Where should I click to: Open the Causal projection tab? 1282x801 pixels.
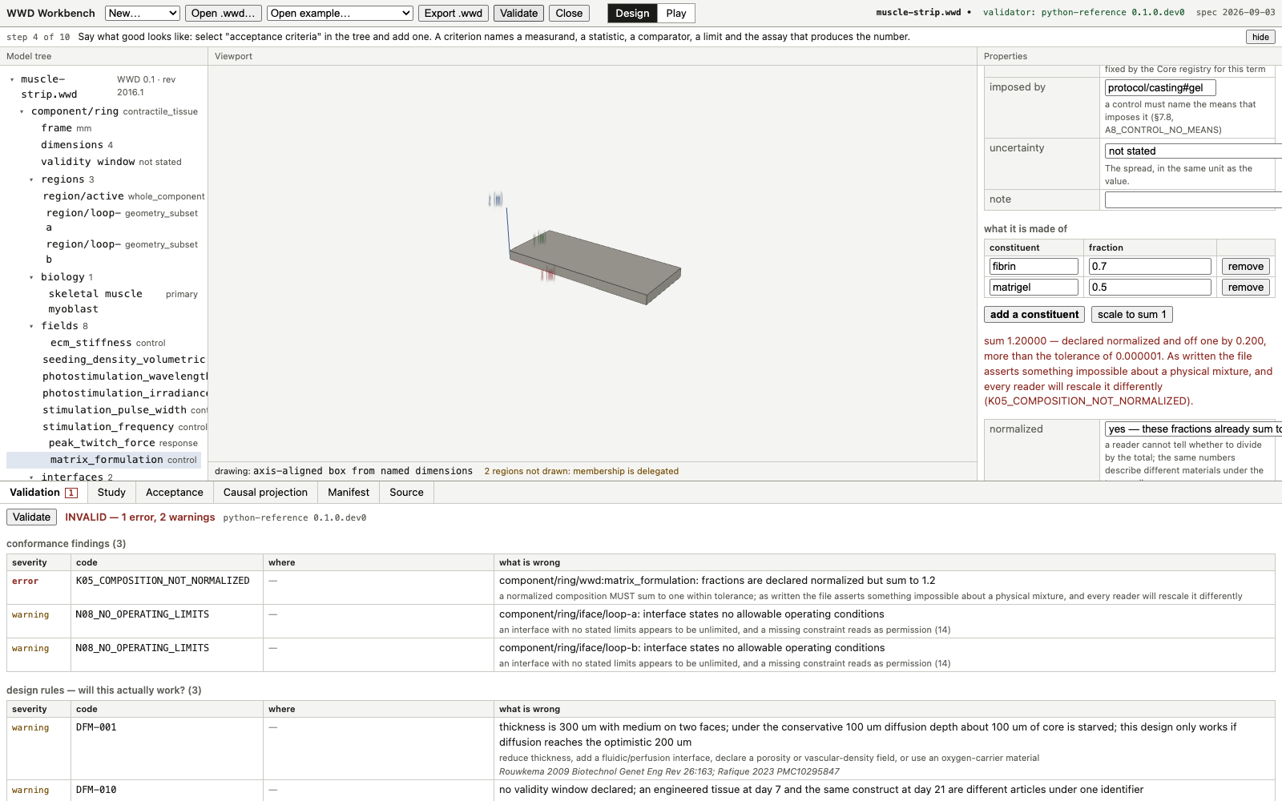coord(265,493)
